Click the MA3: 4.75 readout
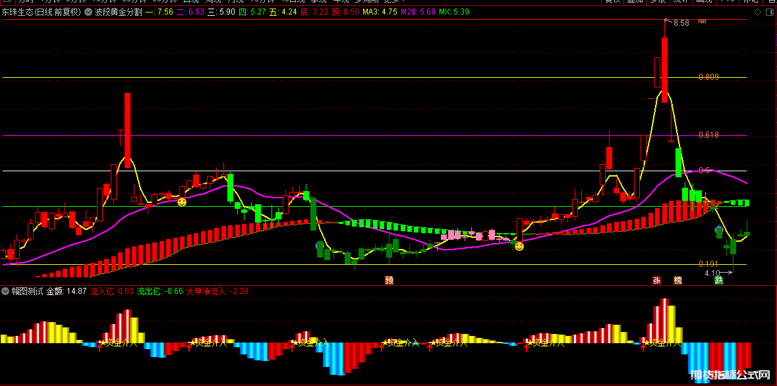Screen dimensions: 777x386 pos(380,12)
